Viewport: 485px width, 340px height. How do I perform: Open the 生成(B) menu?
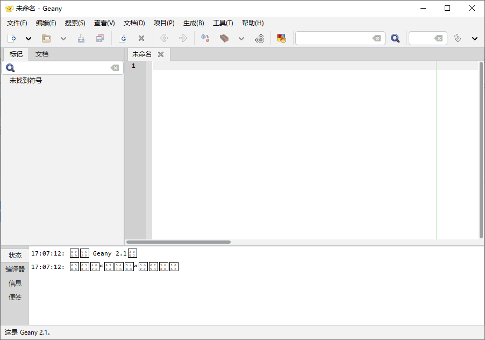(x=194, y=23)
